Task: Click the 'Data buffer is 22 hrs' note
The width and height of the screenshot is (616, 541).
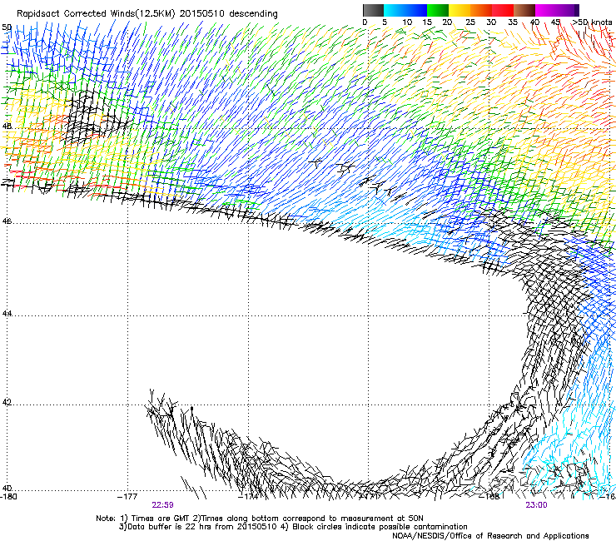Action: (293, 527)
